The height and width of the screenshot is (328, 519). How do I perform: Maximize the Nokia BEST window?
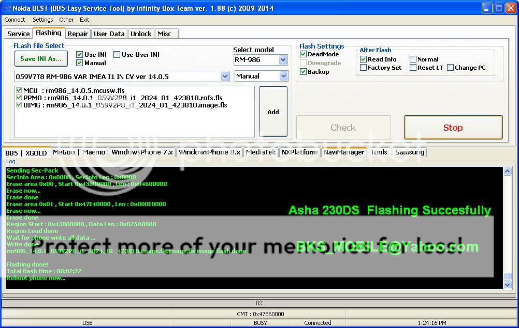point(499,8)
